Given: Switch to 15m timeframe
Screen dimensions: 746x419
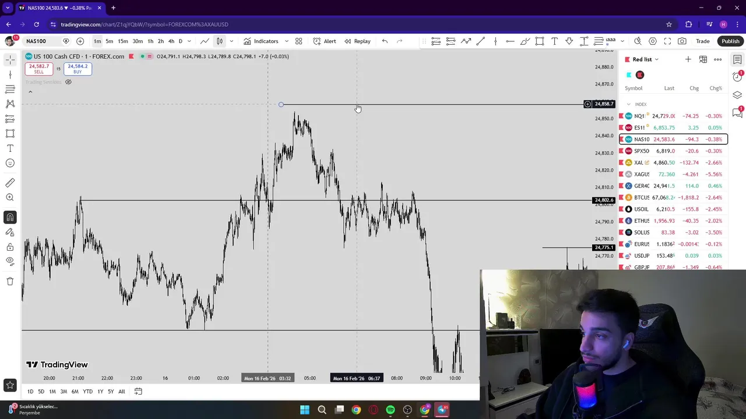Looking at the screenshot, I should pyautogui.click(x=123, y=41).
